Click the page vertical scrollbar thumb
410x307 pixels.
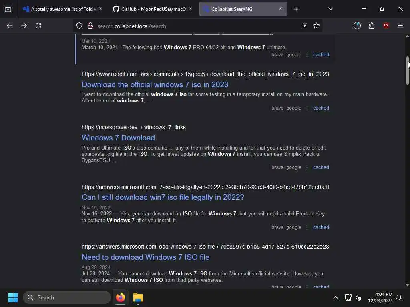pos(407,70)
